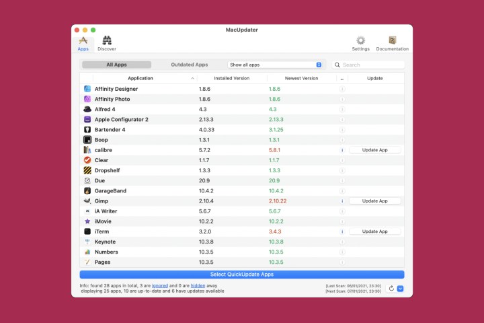Click the iTerm update info icon
This screenshot has width=484, height=323.
coord(342,231)
